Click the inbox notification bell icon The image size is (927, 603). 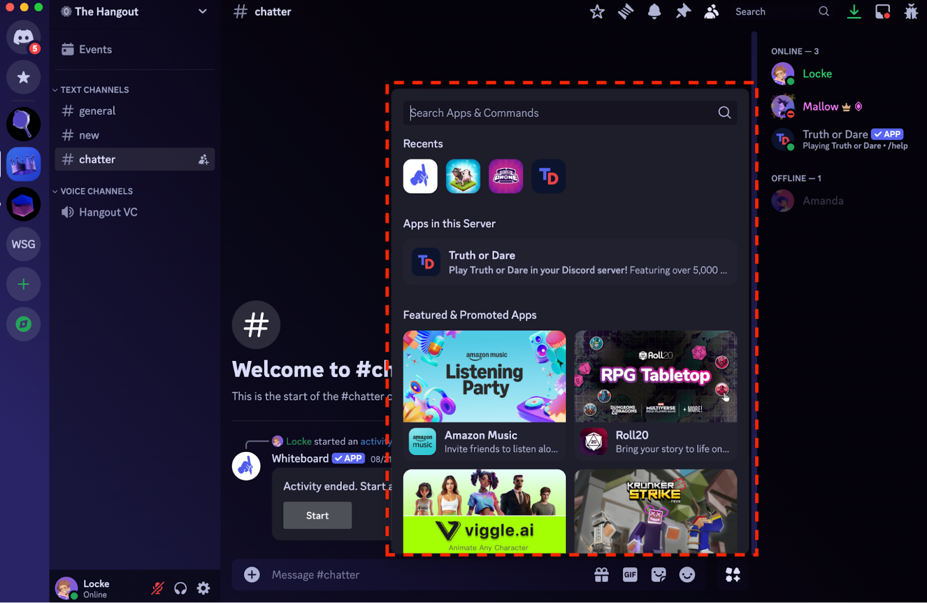point(654,11)
